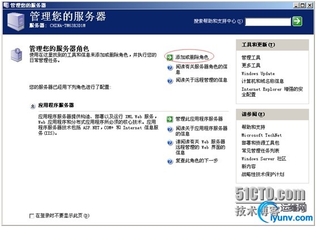Open 战略性技术保护计划 link
The image size is (316, 227).
point(263,174)
